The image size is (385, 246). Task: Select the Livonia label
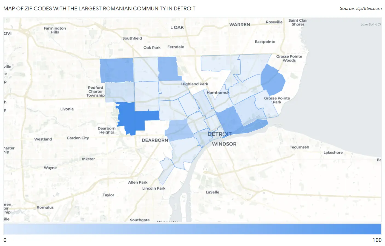67,109
